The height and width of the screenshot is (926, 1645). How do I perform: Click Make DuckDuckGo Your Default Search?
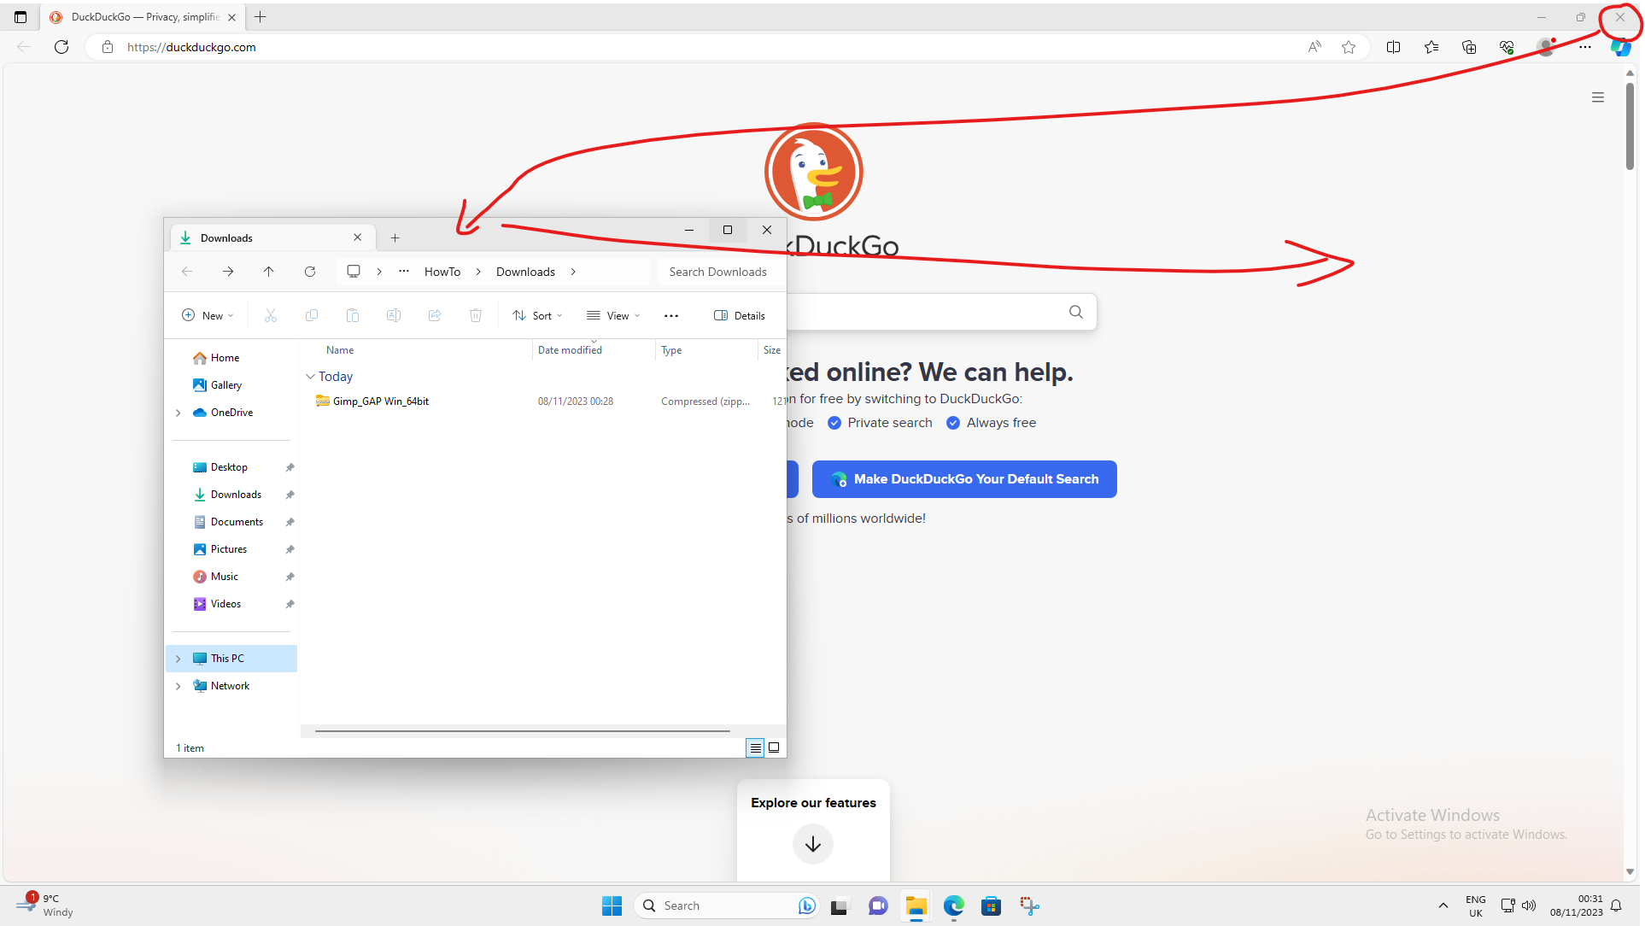coord(964,479)
